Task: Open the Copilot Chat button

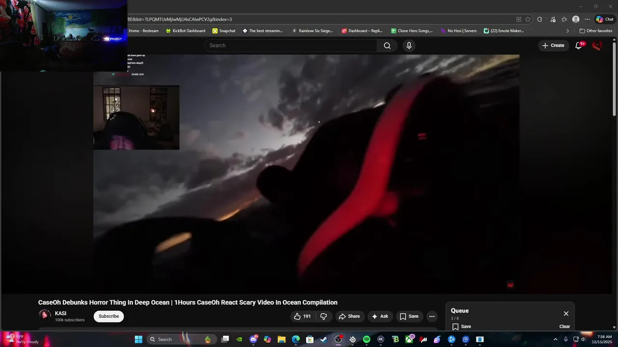Action: [605, 19]
